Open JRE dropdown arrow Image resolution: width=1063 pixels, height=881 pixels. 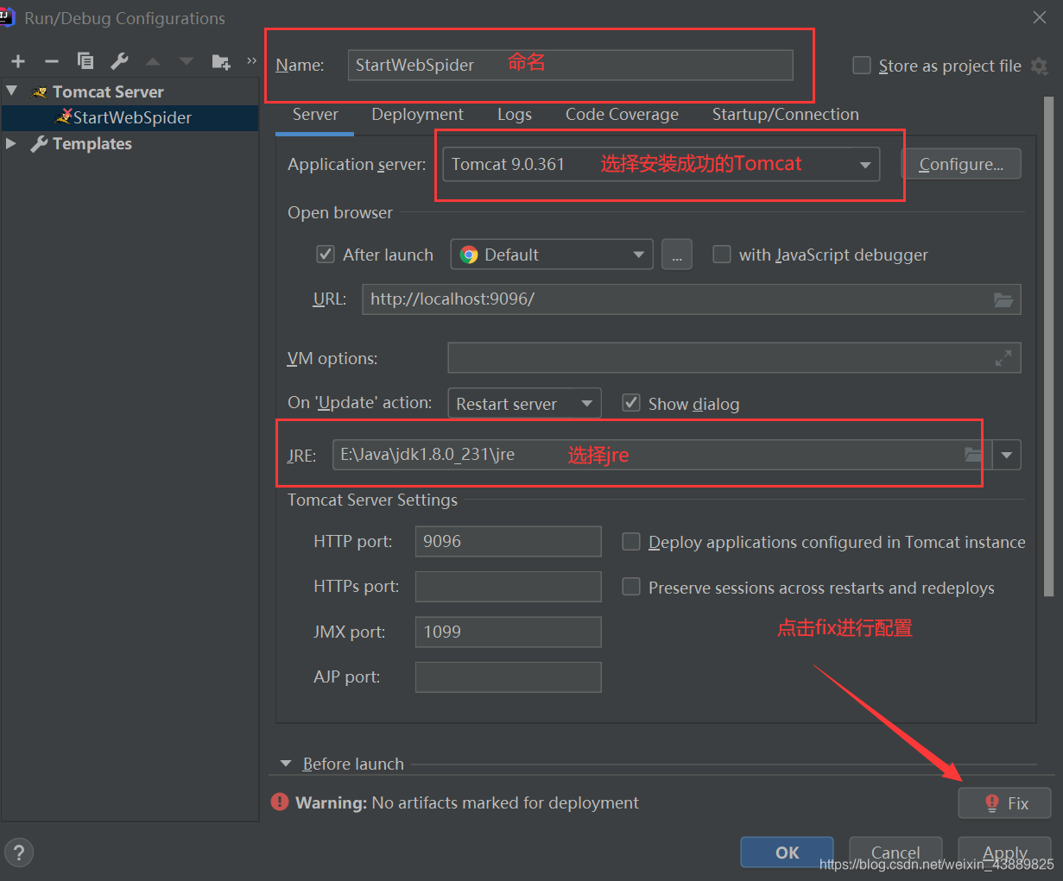coord(1007,455)
